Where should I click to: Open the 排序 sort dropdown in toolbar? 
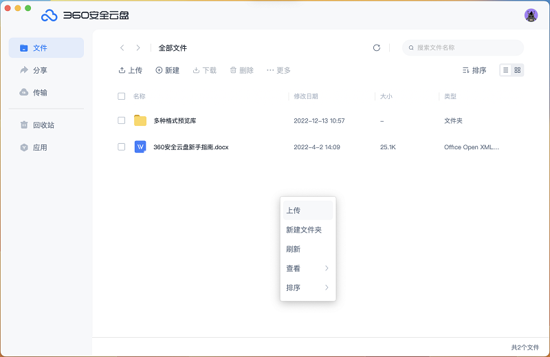474,70
